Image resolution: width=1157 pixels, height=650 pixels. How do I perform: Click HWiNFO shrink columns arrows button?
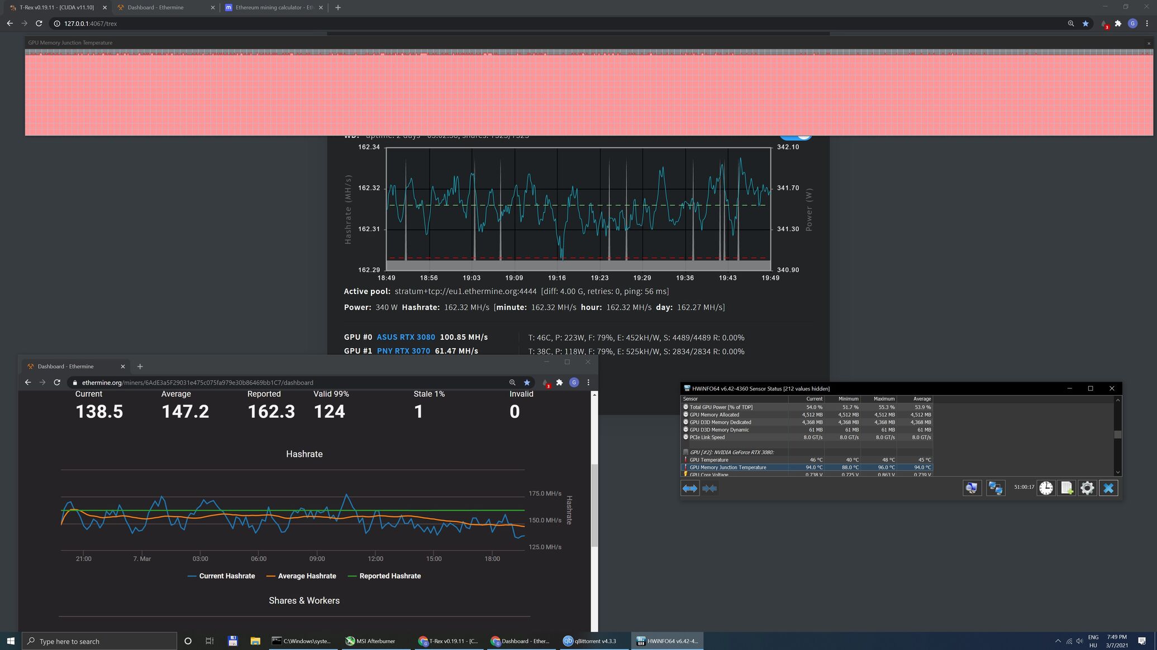[x=710, y=488]
